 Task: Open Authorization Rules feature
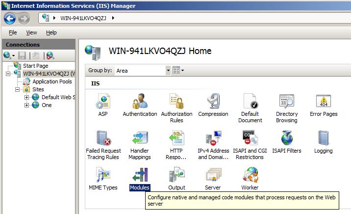click(176, 108)
